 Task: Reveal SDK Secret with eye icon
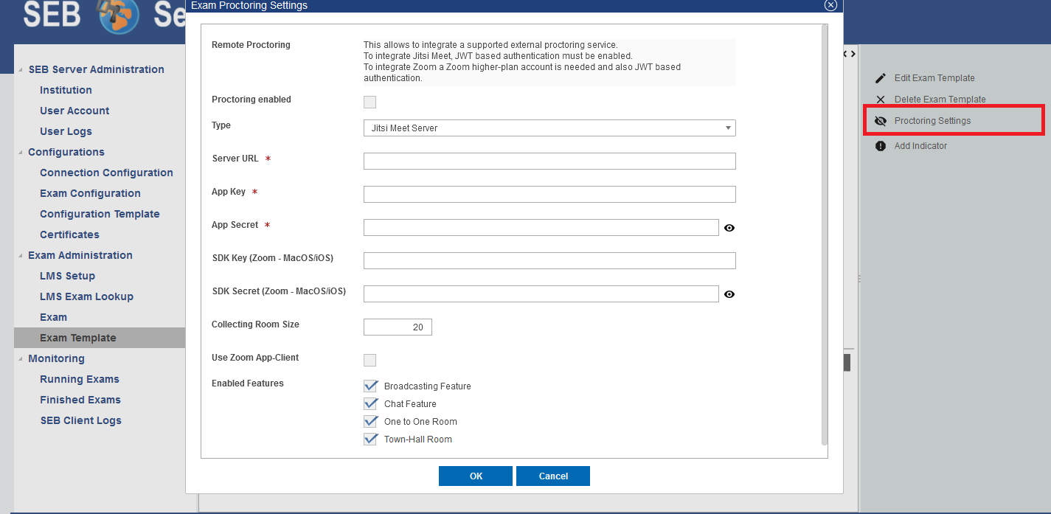(x=729, y=294)
